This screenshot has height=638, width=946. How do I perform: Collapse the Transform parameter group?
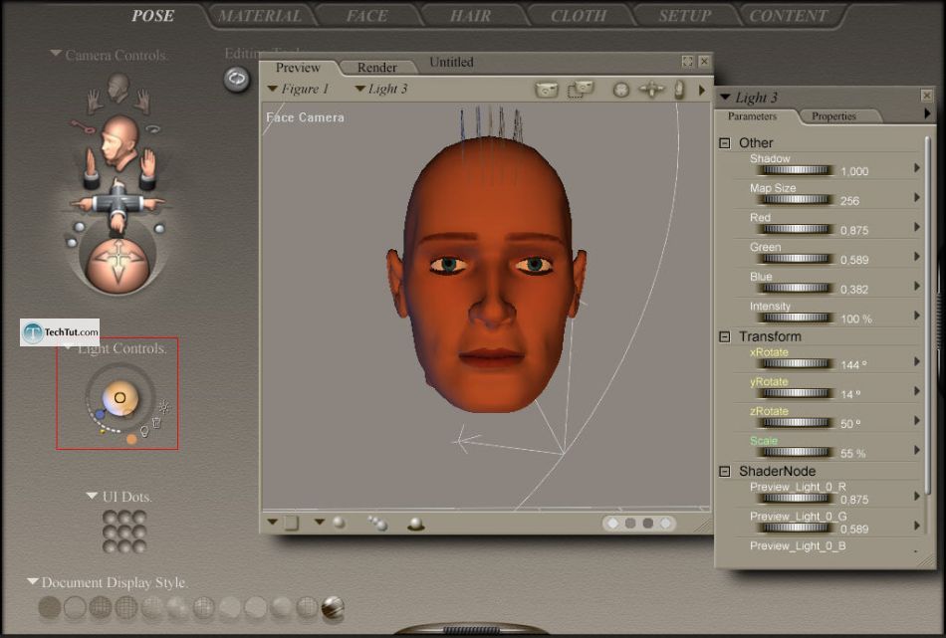[x=725, y=337]
